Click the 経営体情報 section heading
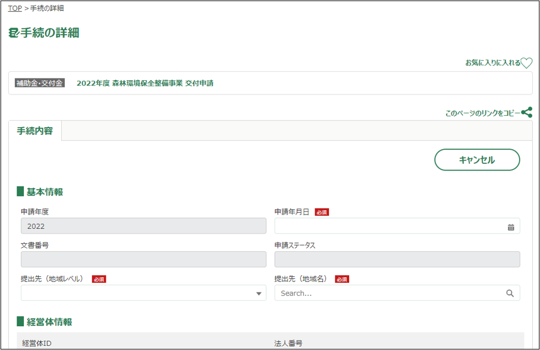Screen dimensions: 540x350 [x=49, y=322]
